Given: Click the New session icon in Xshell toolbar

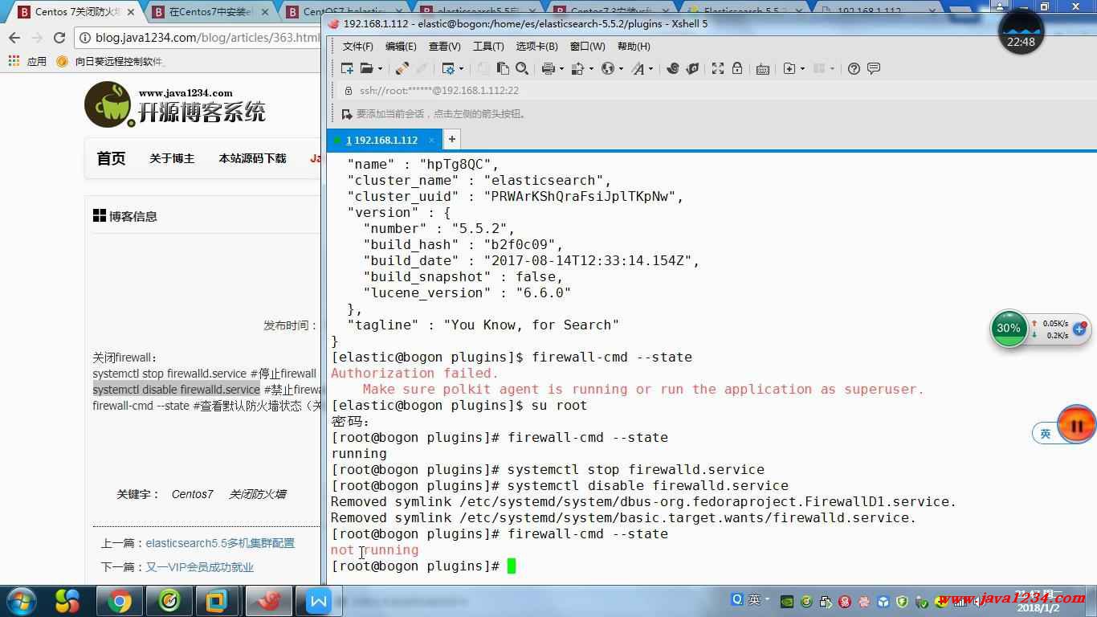Looking at the screenshot, I should [347, 68].
